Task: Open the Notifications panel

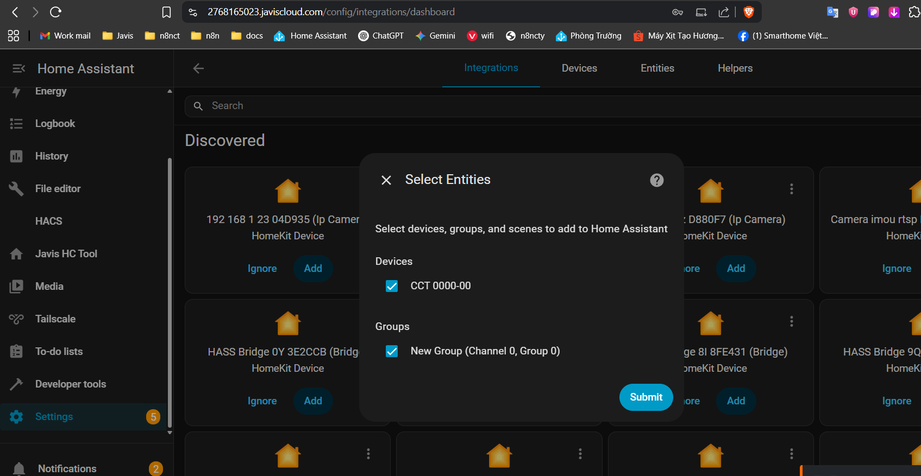Action: (x=67, y=468)
